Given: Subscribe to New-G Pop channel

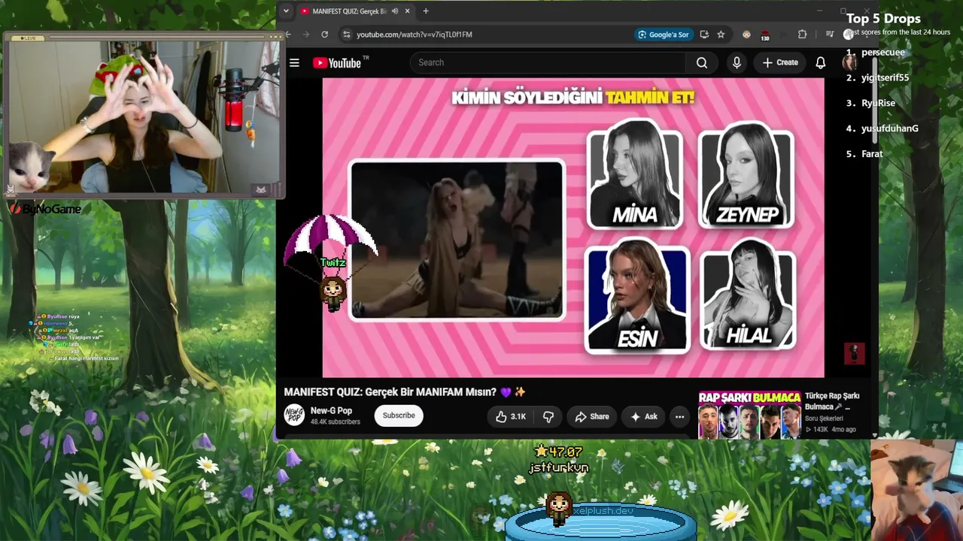Looking at the screenshot, I should click(x=399, y=416).
